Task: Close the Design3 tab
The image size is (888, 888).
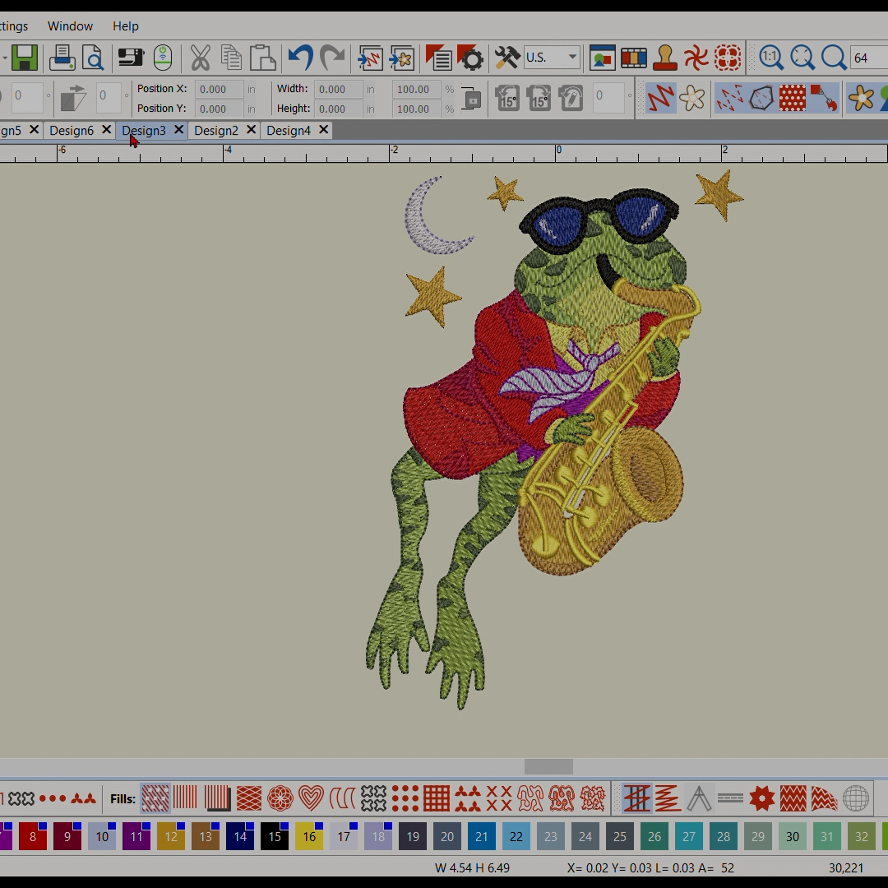Action: coord(179,130)
